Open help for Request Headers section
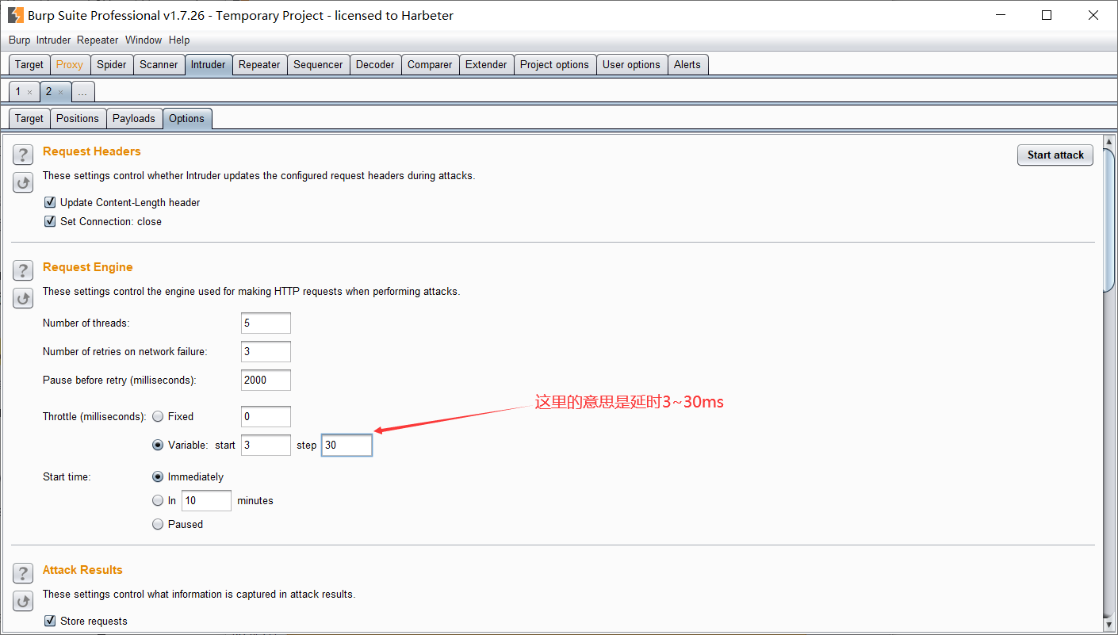Screen dimensions: 1118x635 pos(23,155)
